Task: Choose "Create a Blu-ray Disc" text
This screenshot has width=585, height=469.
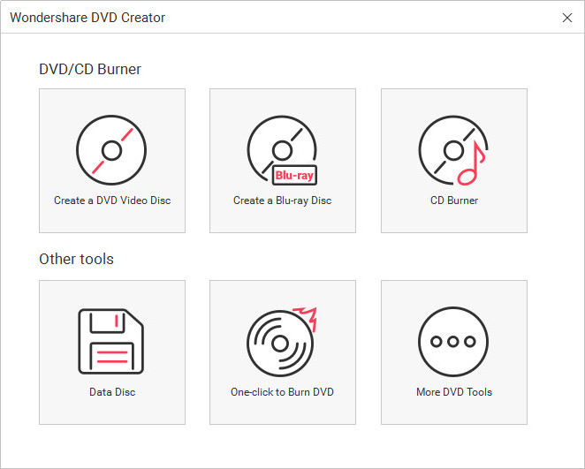Action: 282,200
